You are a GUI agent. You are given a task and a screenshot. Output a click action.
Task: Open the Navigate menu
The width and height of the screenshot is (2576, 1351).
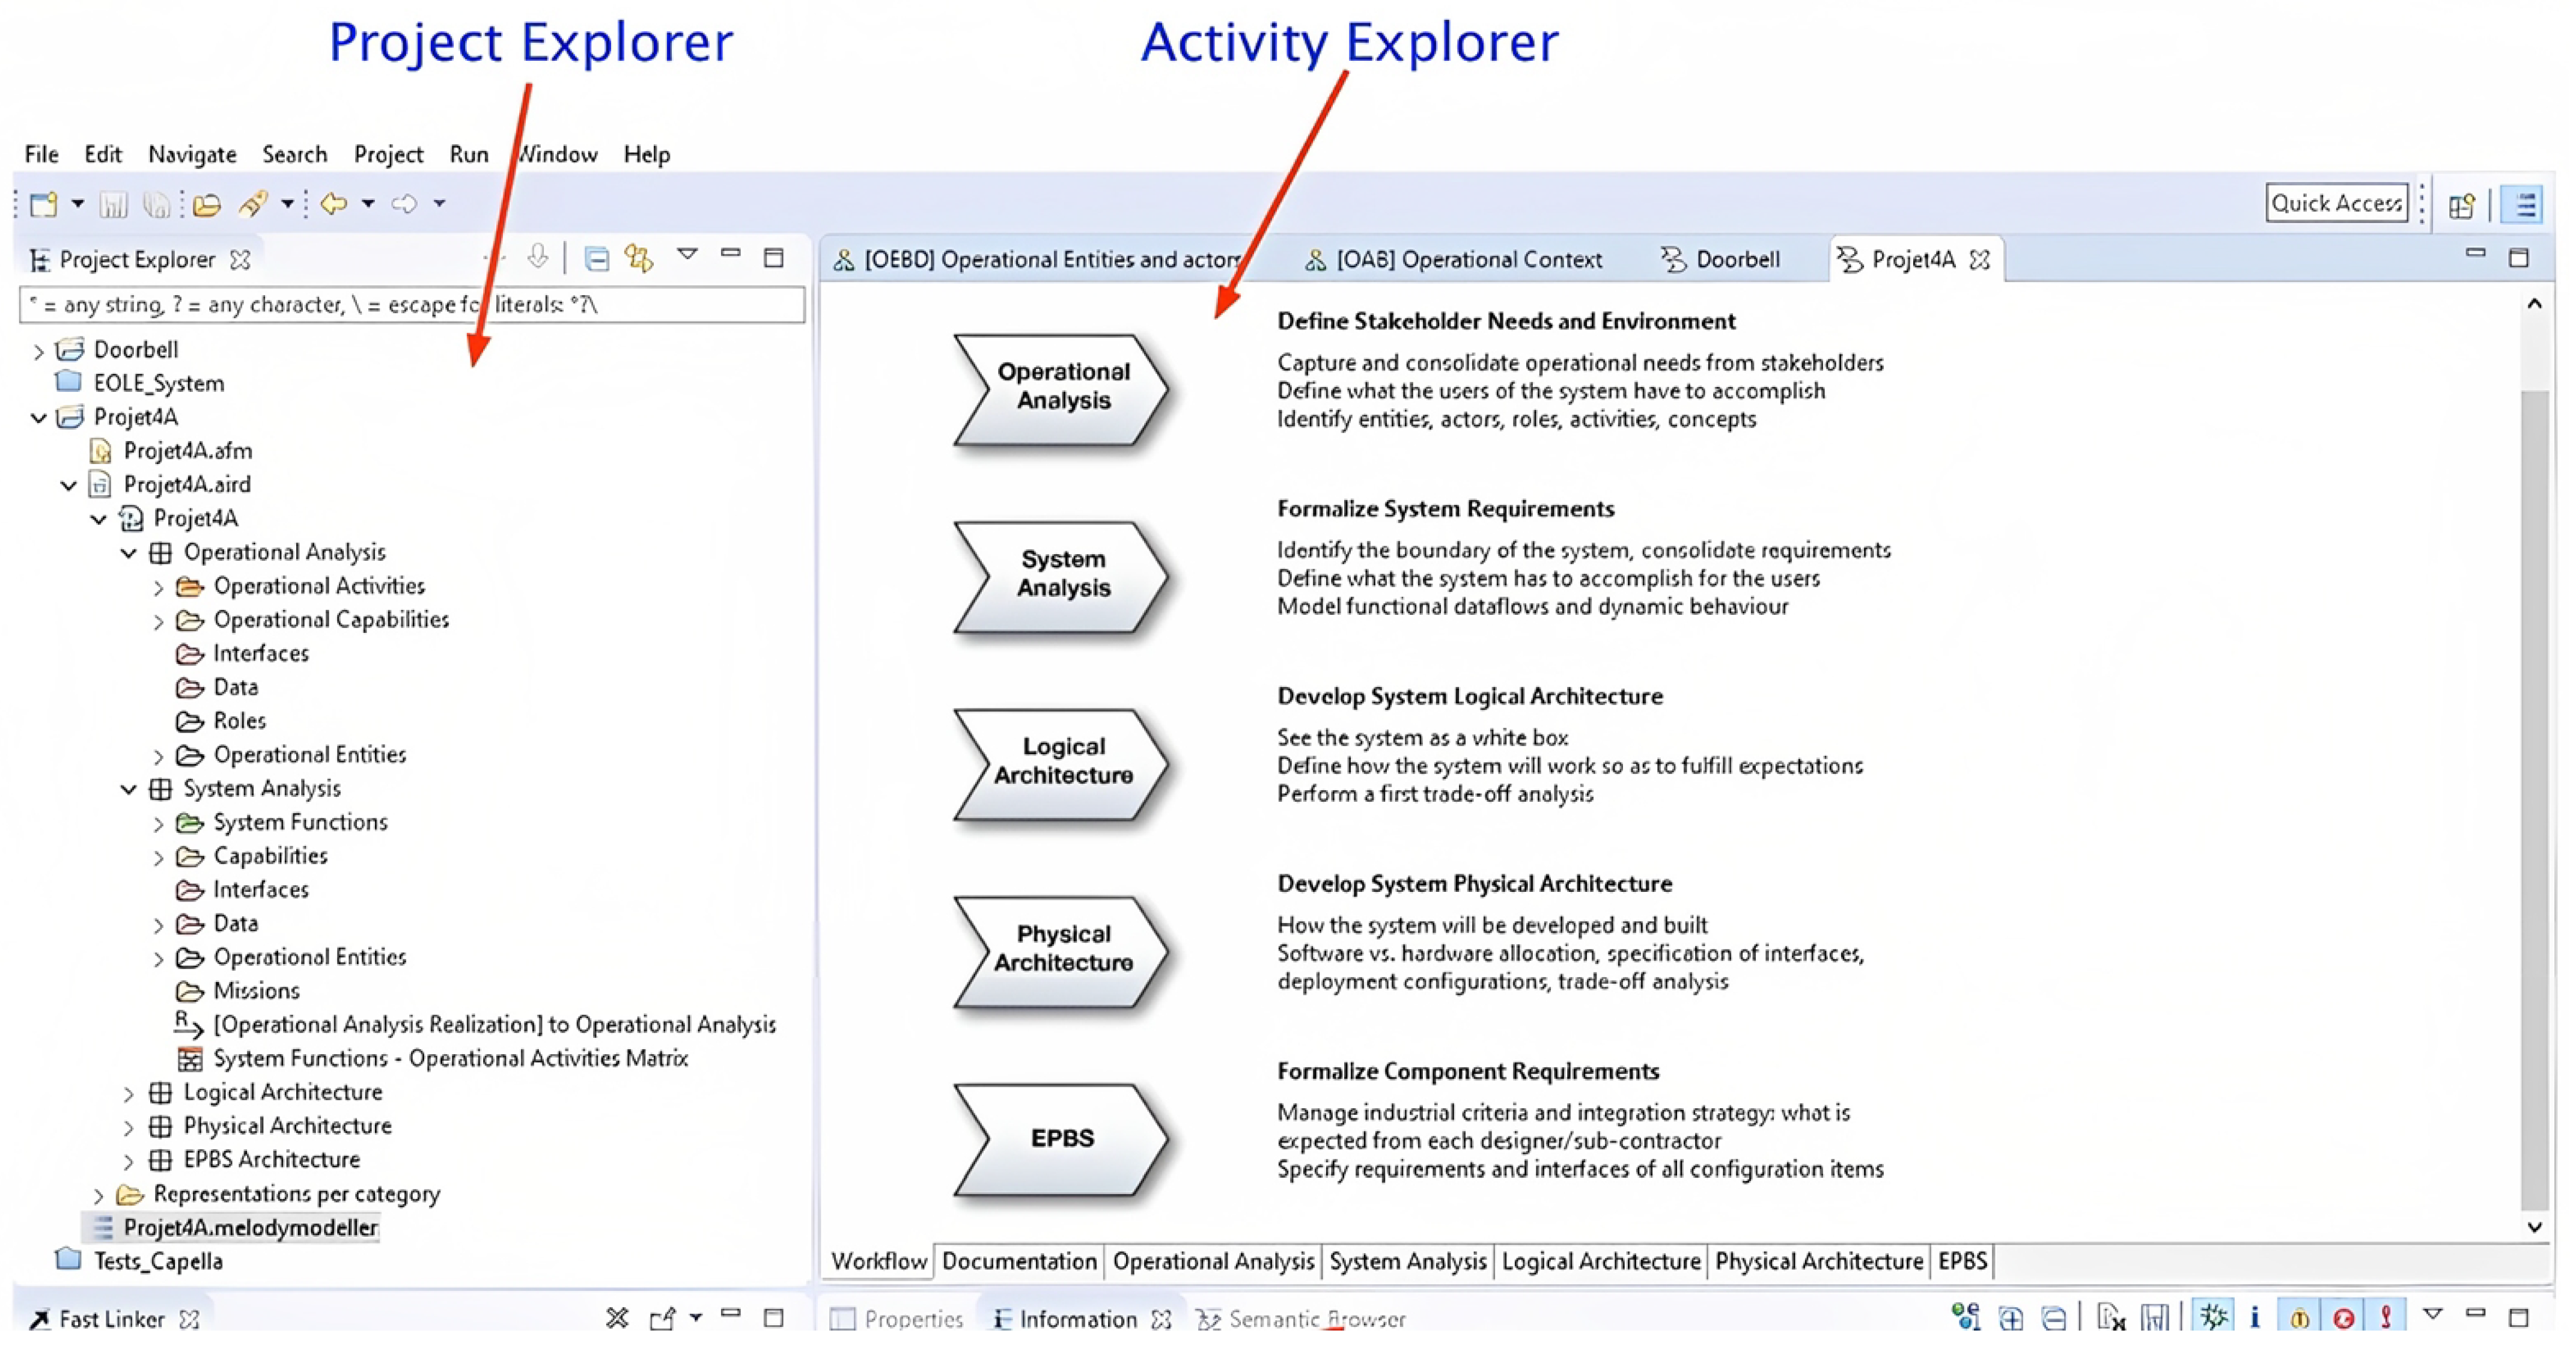click(x=192, y=154)
